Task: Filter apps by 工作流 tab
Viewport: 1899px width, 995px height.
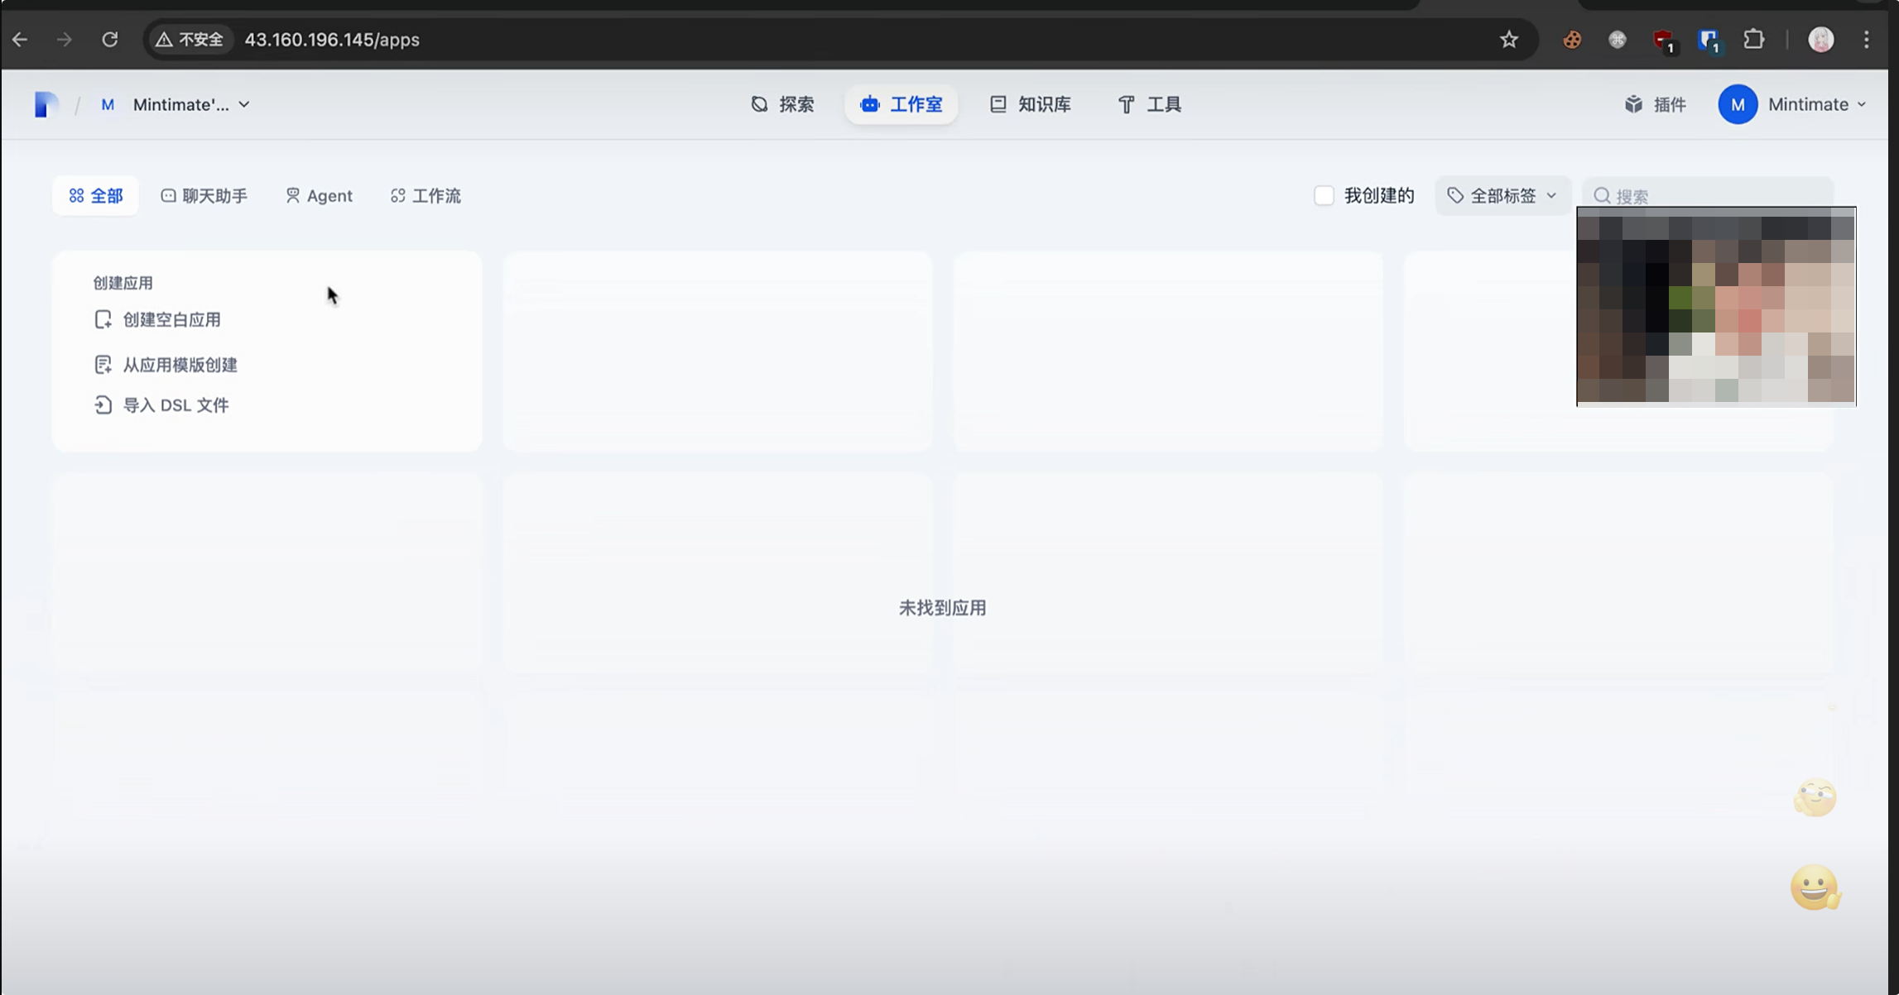Action: [425, 195]
